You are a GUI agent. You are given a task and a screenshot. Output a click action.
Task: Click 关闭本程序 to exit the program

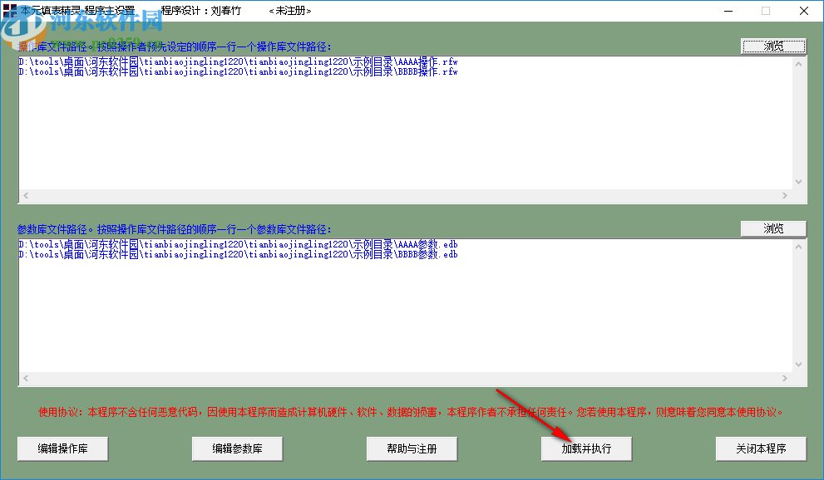click(761, 448)
